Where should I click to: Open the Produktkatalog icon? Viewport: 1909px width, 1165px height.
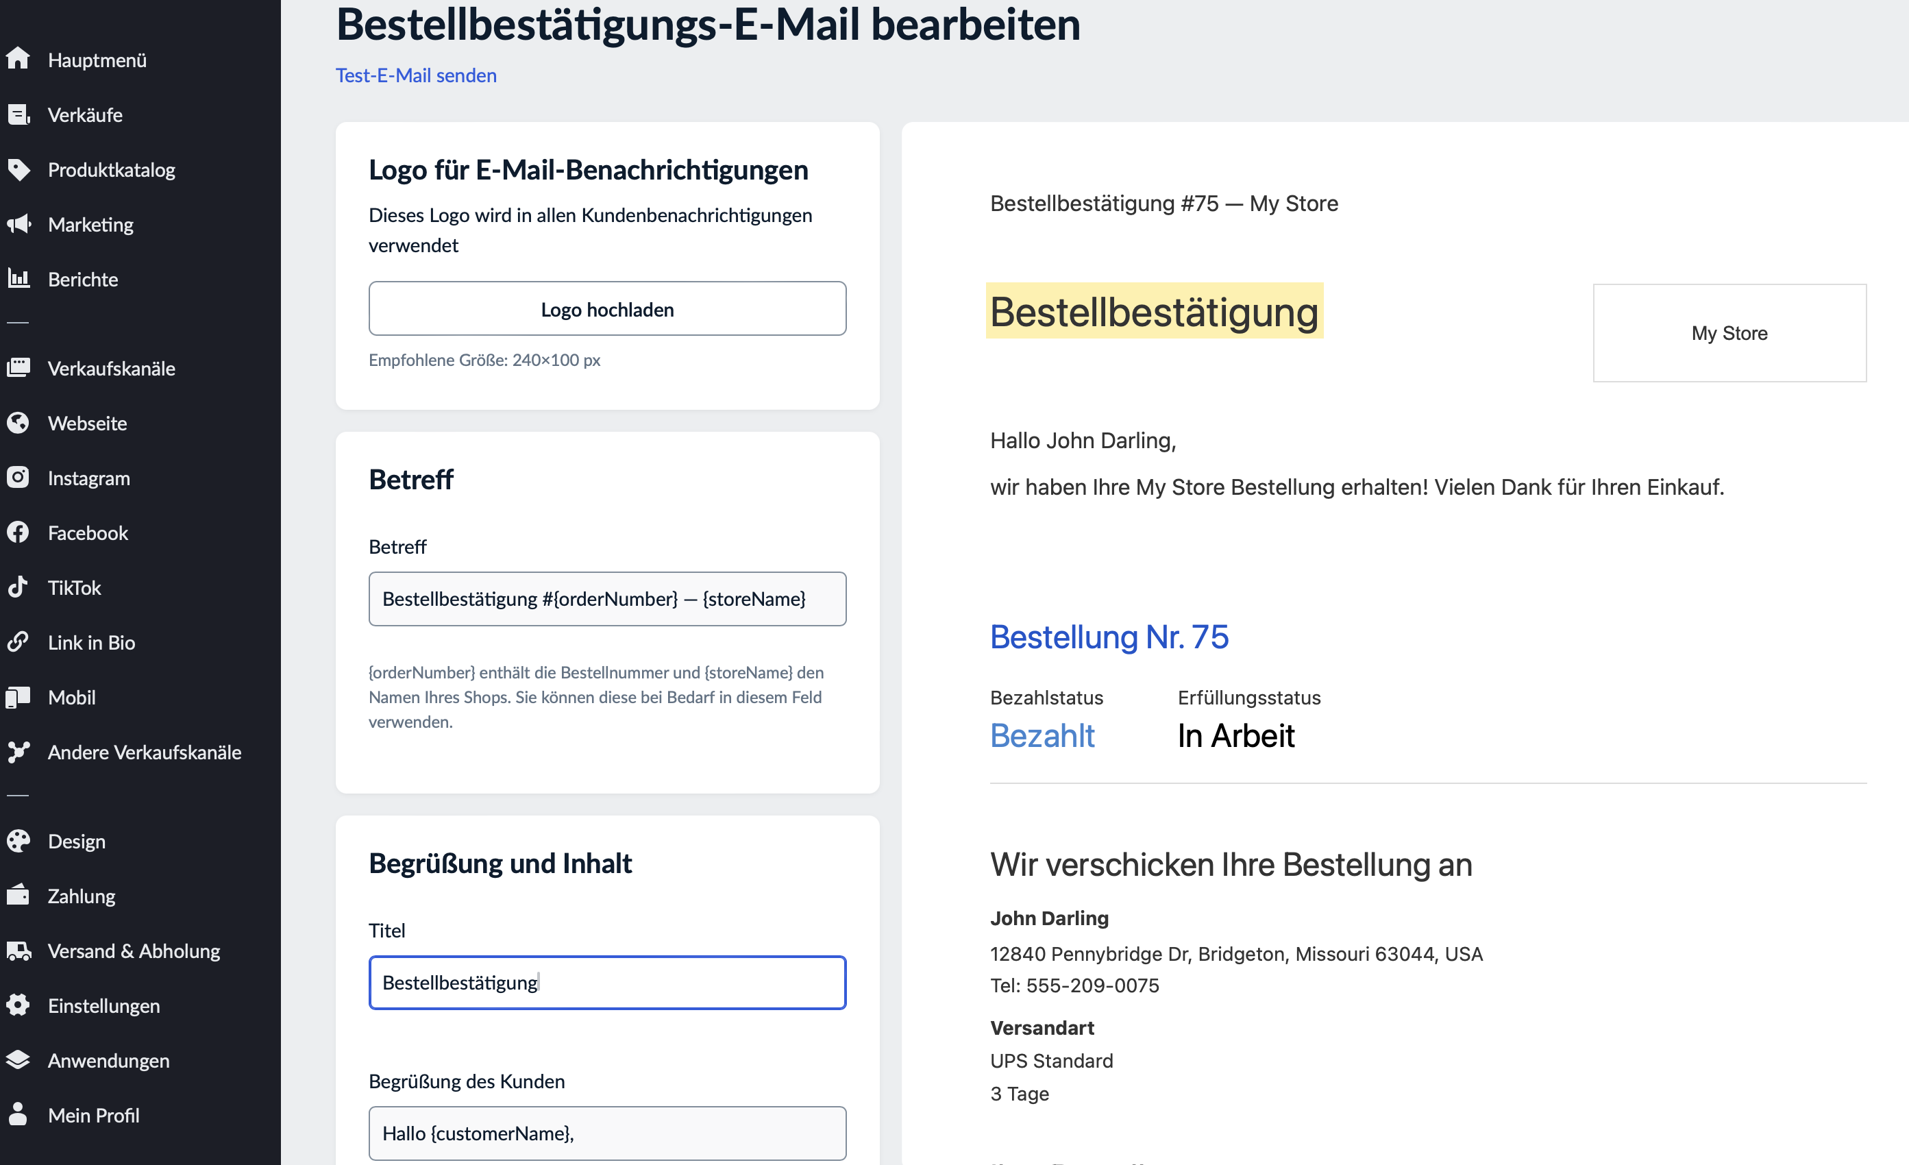coord(18,169)
